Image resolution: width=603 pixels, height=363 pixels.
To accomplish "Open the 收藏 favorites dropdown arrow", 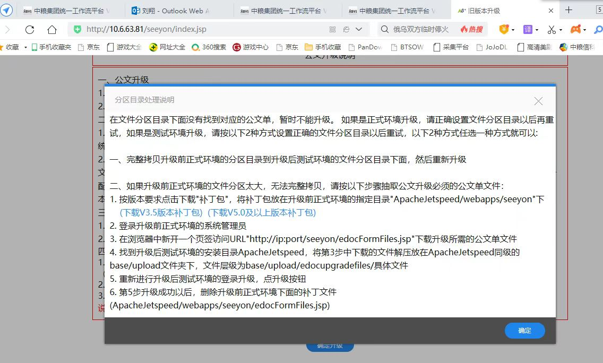I will pyautogui.click(x=25, y=47).
